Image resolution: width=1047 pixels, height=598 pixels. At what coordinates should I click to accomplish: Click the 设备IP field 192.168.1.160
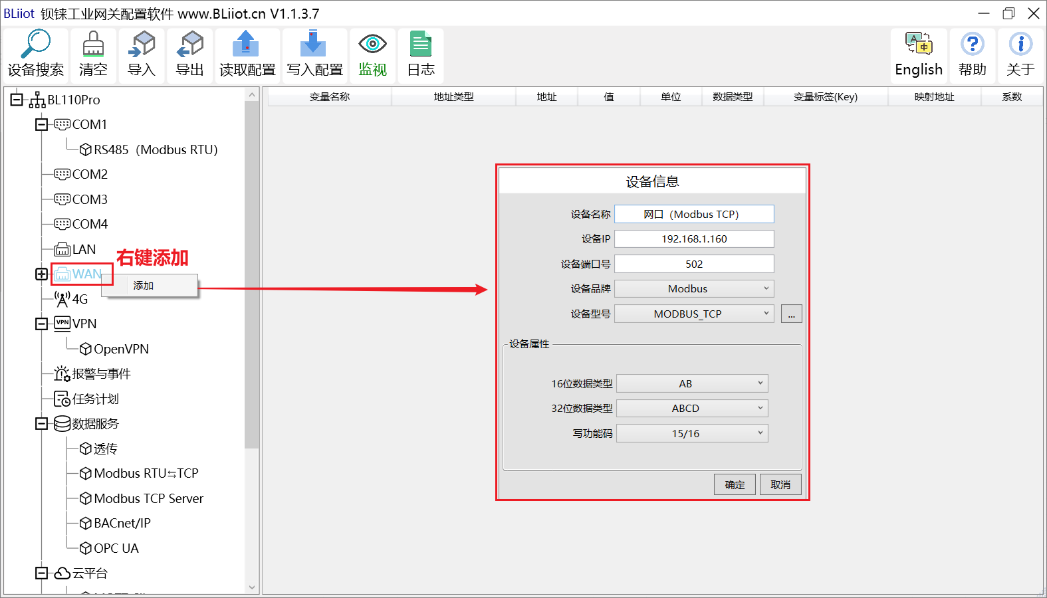(694, 239)
